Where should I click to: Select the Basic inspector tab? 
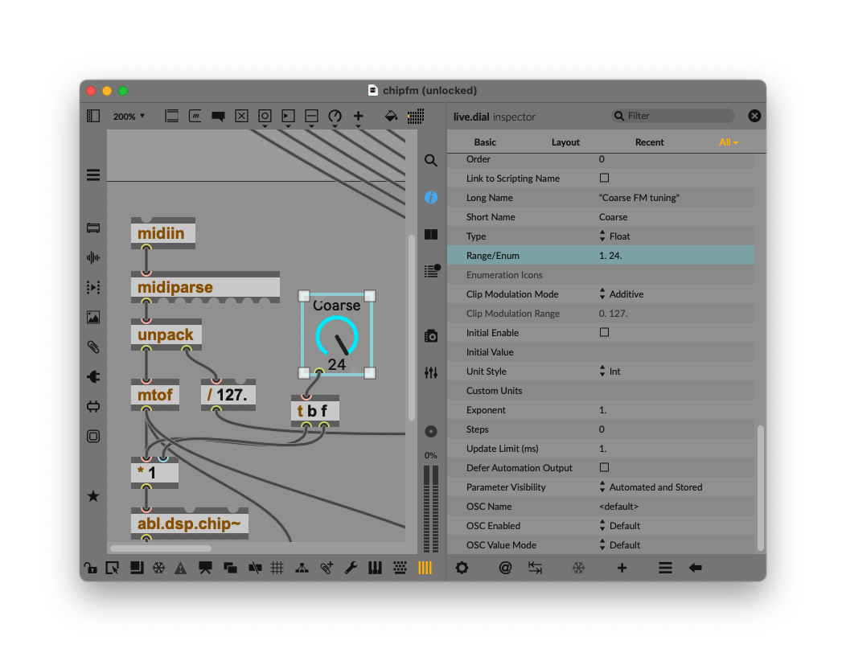(485, 142)
